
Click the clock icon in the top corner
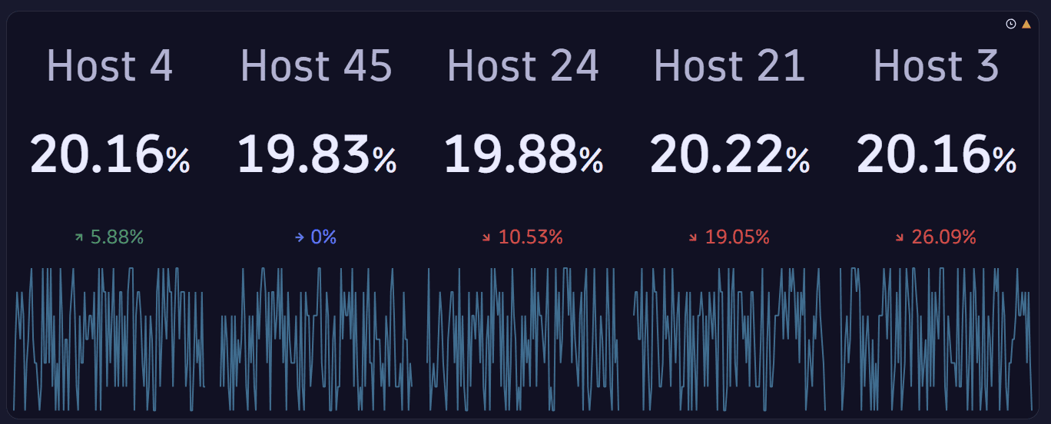[x=1011, y=24]
